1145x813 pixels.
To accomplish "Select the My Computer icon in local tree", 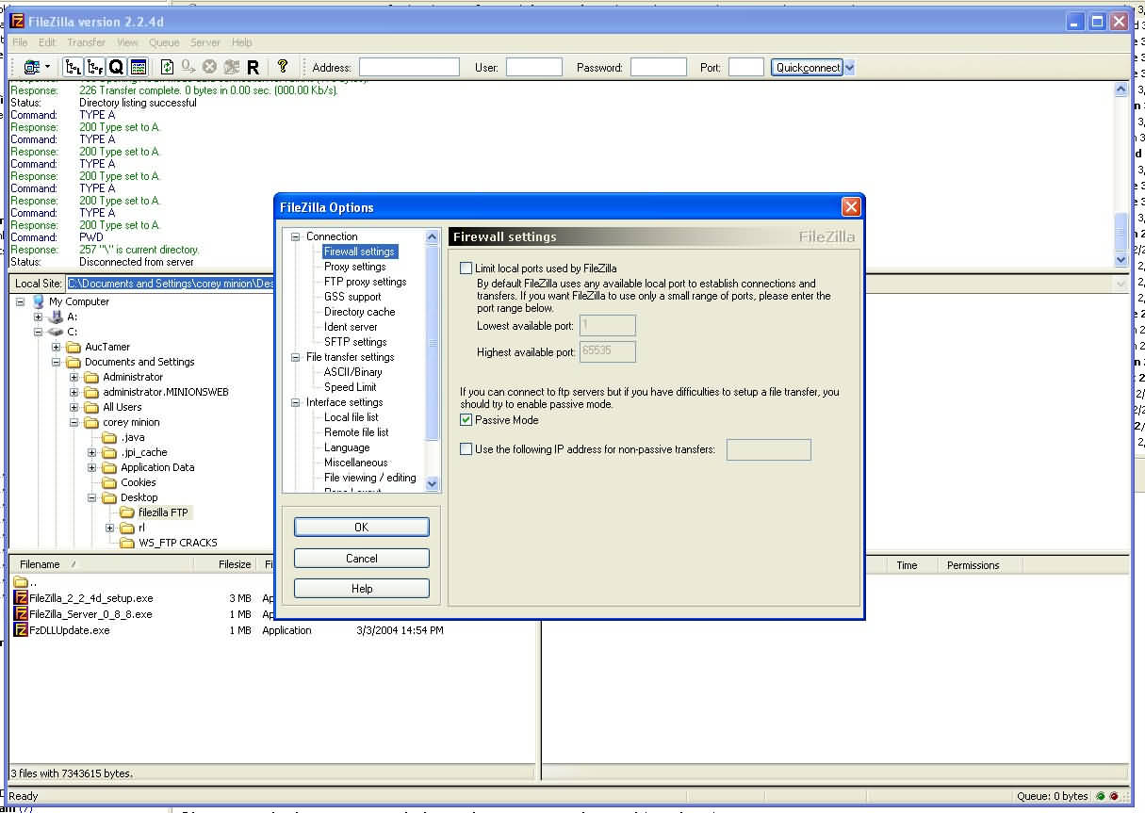I will pyautogui.click(x=39, y=301).
